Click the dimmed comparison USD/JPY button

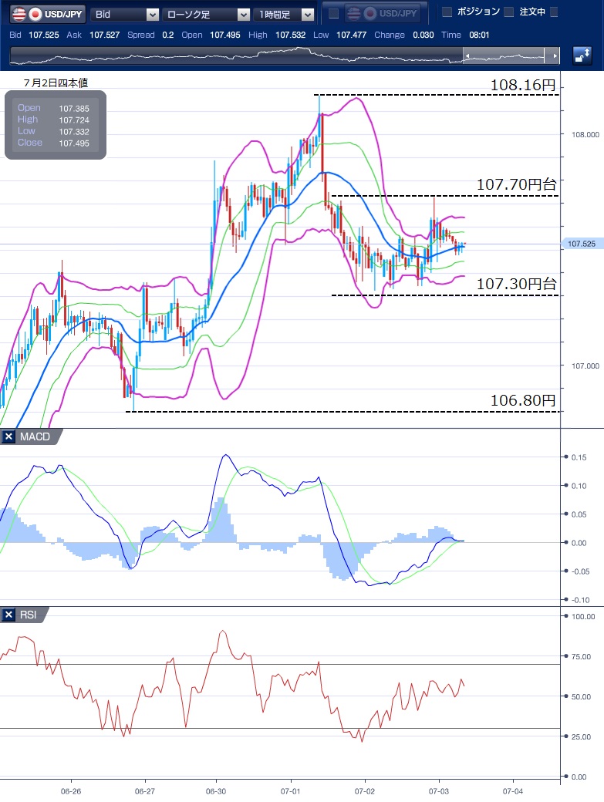click(x=383, y=13)
